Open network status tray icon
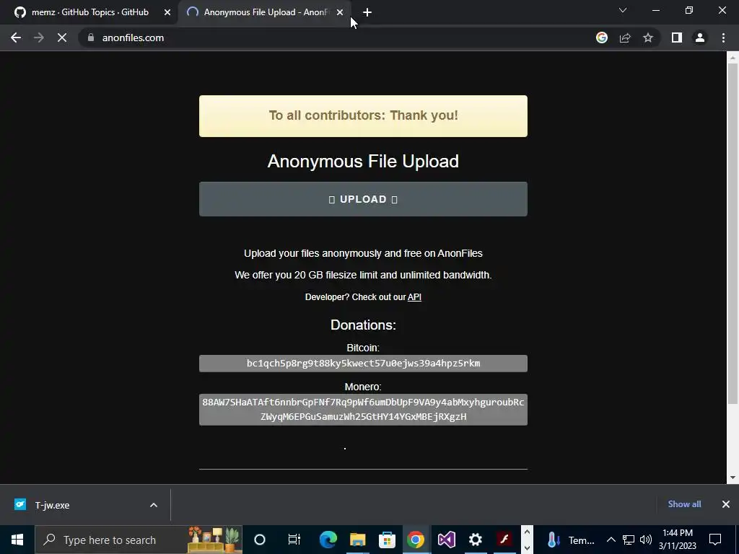This screenshot has width=739, height=554. click(629, 540)
